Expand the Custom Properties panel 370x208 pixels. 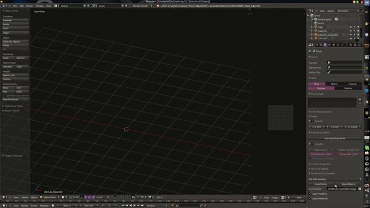pyautogui.click(x=320, y=164)
